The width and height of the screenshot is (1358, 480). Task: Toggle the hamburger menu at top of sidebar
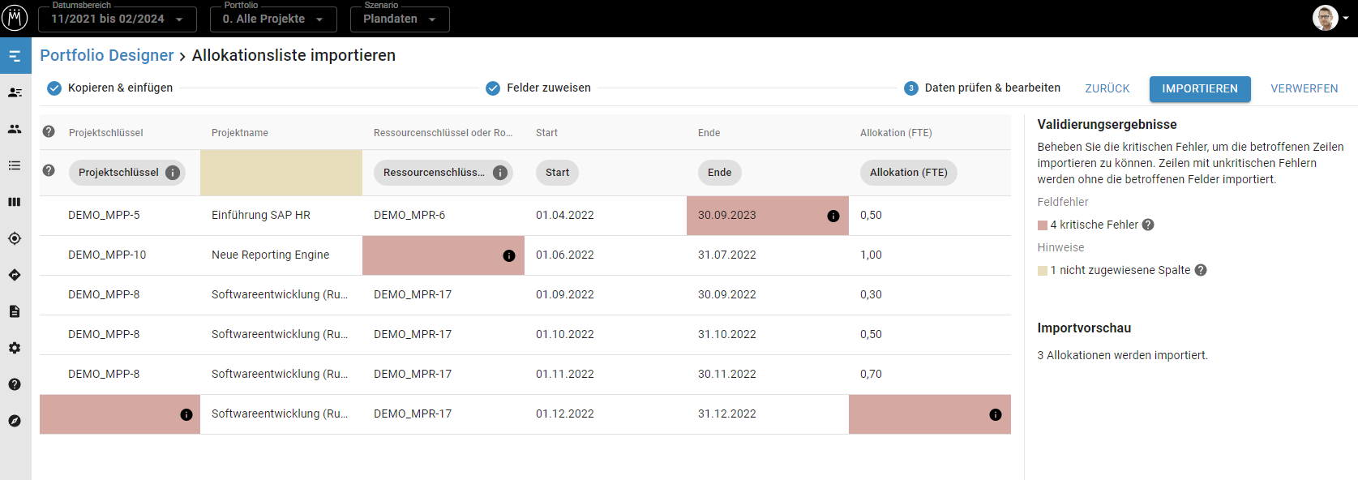pos(15,56)
